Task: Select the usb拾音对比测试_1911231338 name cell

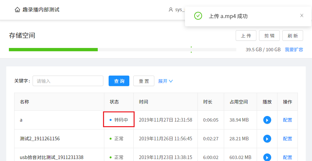Action: 59,155
